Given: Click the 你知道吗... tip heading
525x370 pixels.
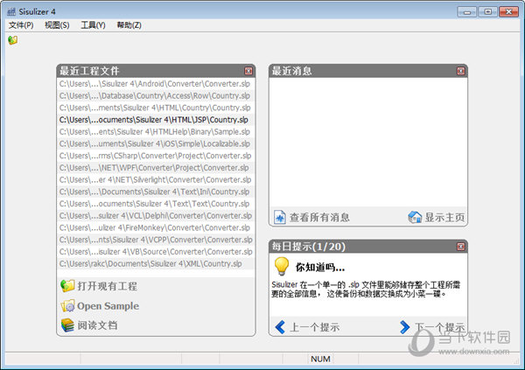Looking at the screenshot, I should tap(320, 268).
